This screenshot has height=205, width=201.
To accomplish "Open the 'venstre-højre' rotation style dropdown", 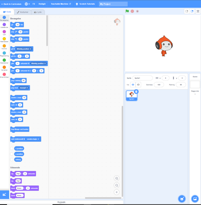I will pyautogui.click(x=33, y=139).
